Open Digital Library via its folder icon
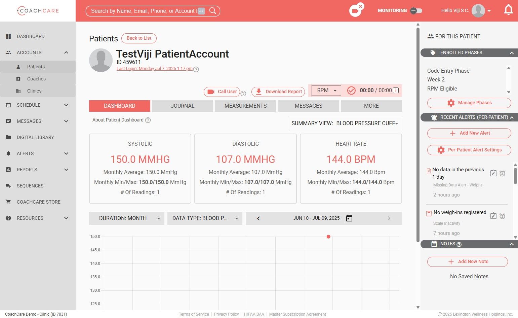518x318 pixels. [8, 137]
